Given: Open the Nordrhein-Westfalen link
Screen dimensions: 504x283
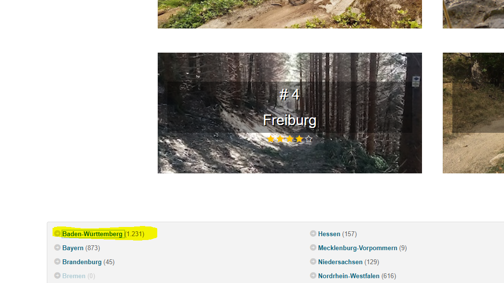Looking at the screenshot, I should [348, 276].
